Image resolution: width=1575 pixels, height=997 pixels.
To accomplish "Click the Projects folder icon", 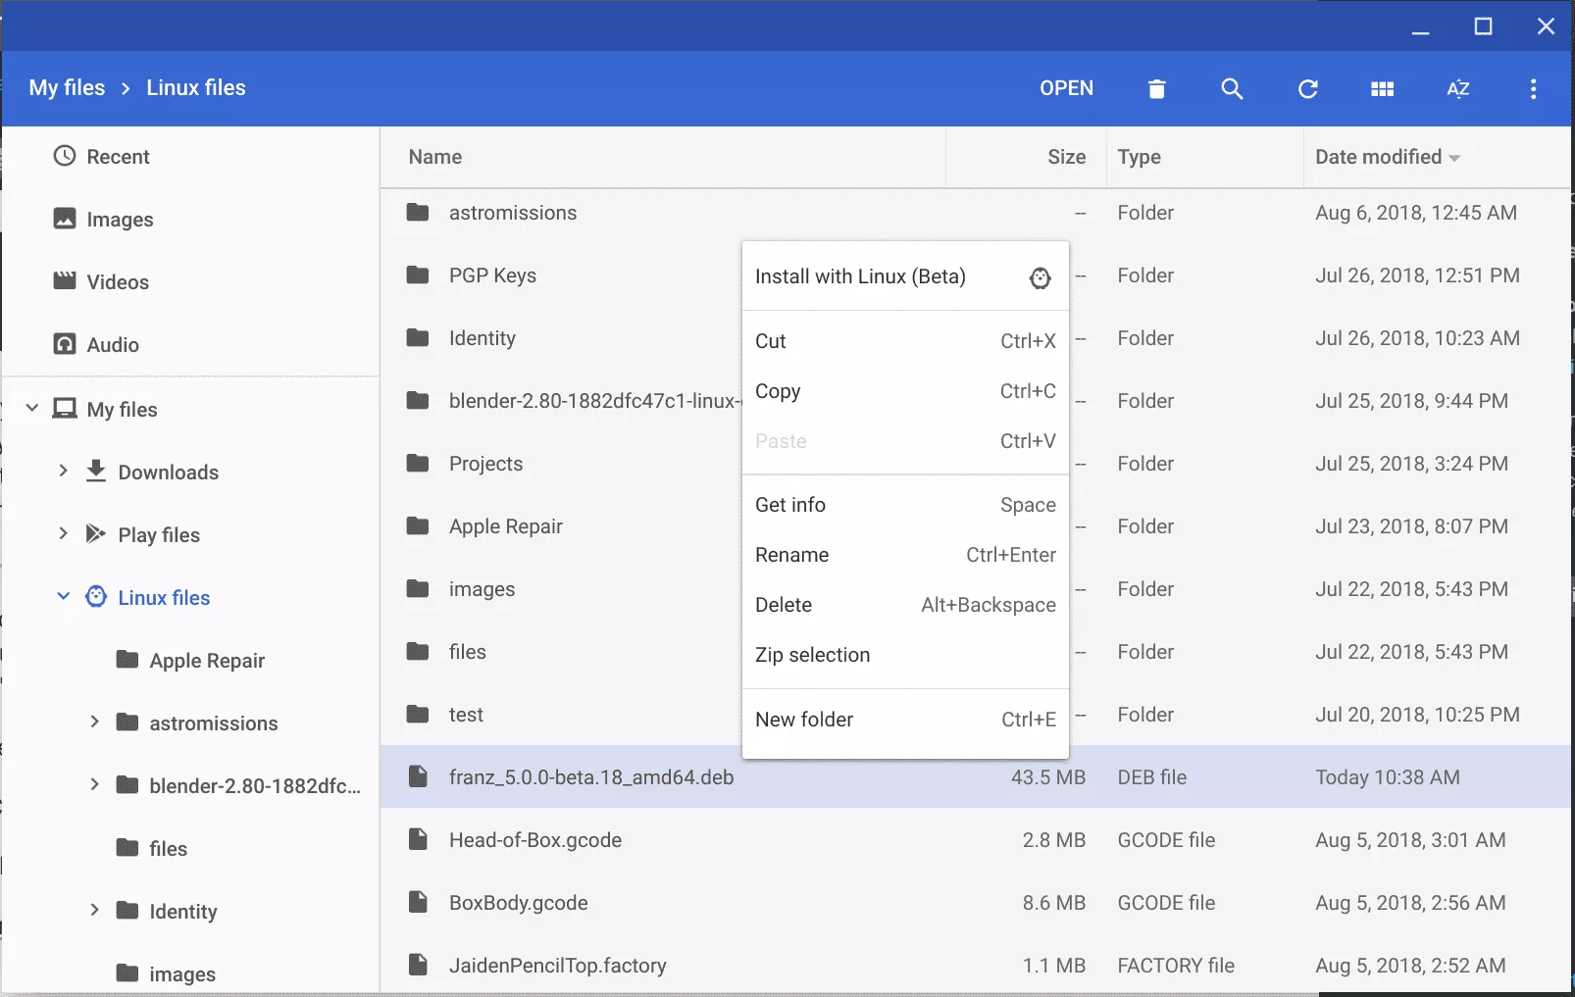I will [x=418, y=463].
